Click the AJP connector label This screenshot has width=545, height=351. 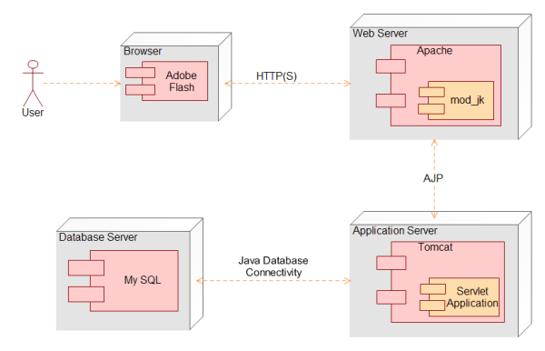click(x=433, y=178)
